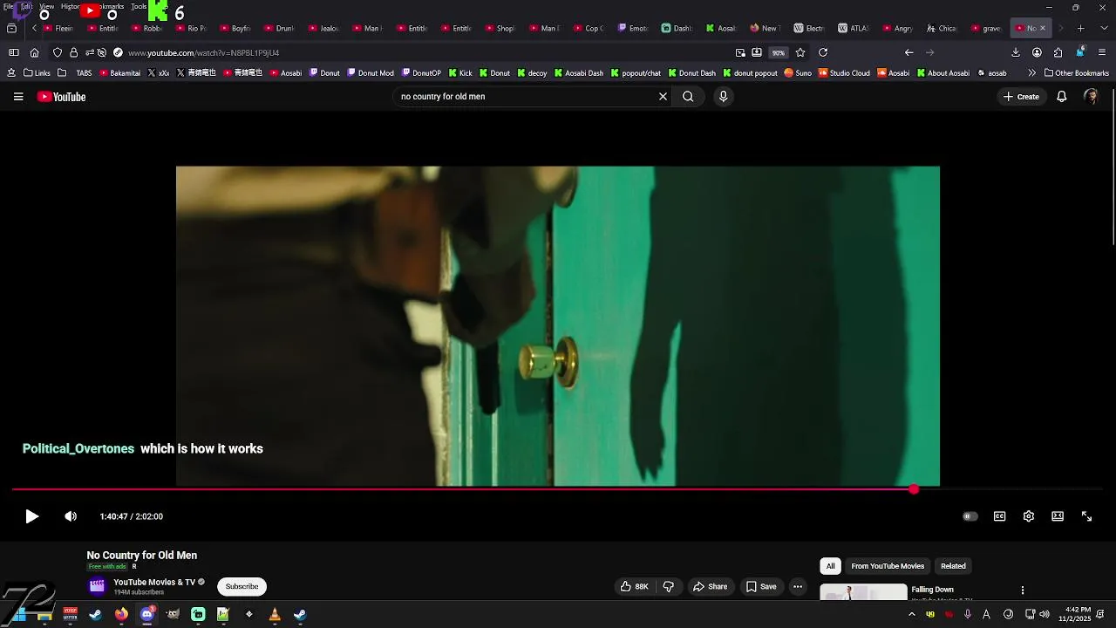Start voice search with the microphone
Image resolution: width=1116 pixels, height=628 pixels.
(x=723, y=97)
